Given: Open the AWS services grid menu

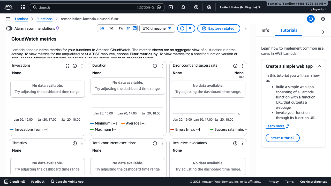Looking at the screenshot, I should pos(23,7).
